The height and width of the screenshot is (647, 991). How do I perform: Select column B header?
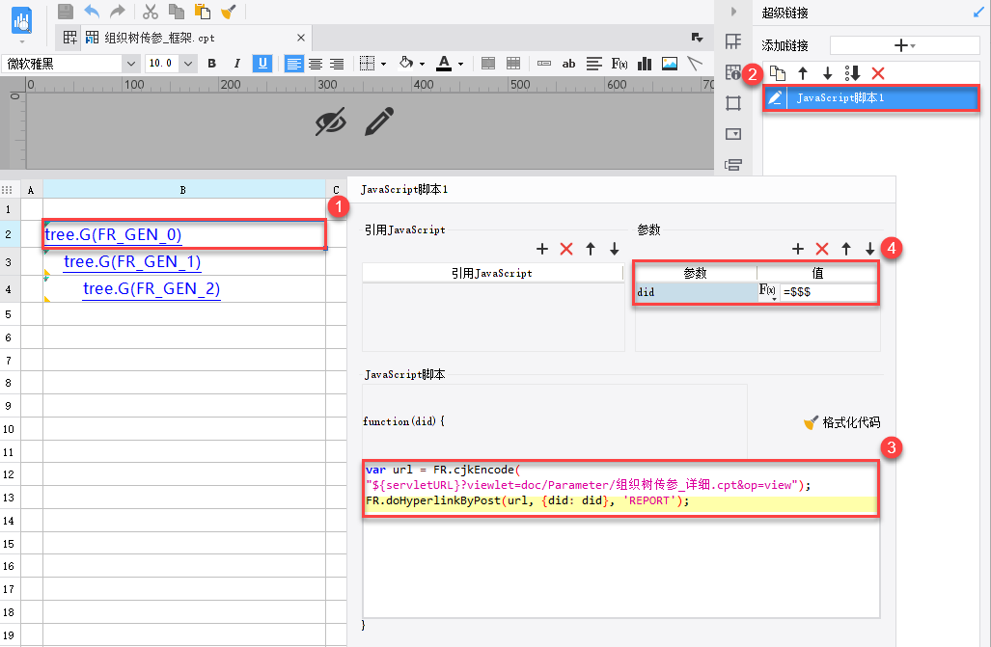coord(183,190)
